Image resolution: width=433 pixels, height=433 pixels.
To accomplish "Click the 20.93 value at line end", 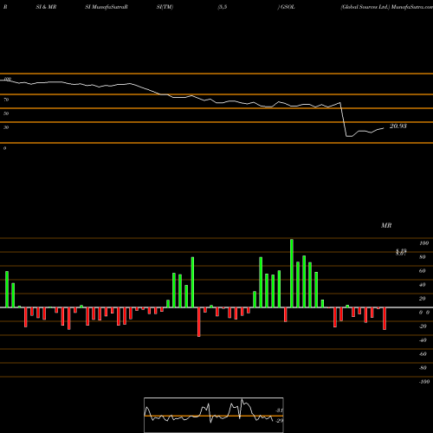I will (x=398, y=126).
